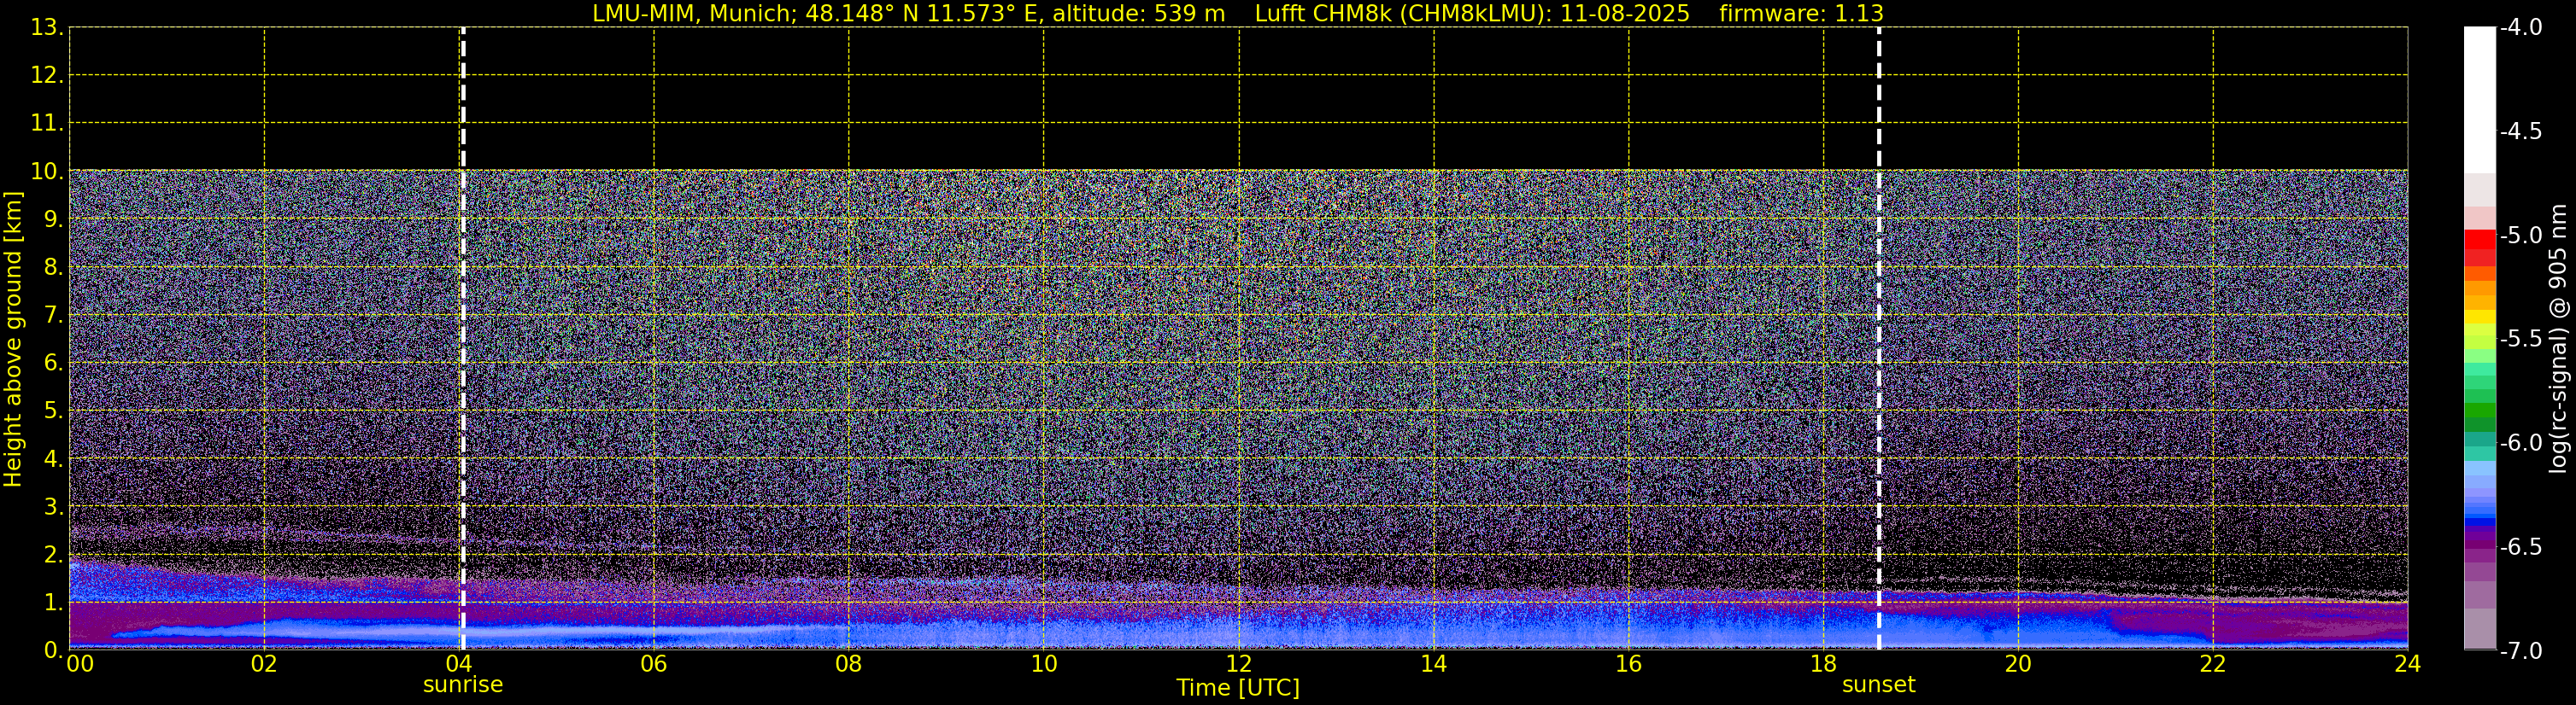Click the '12' time tick label
The height and width of the screenshot is (705, 2576).
(1239, 664)
